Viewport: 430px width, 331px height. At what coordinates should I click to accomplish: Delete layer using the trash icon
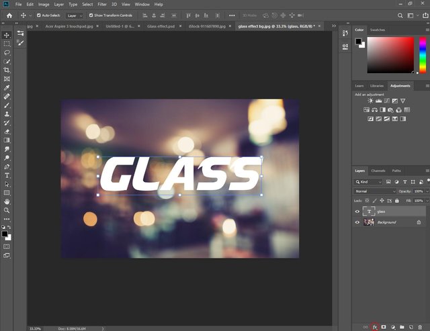pos(419,326)
